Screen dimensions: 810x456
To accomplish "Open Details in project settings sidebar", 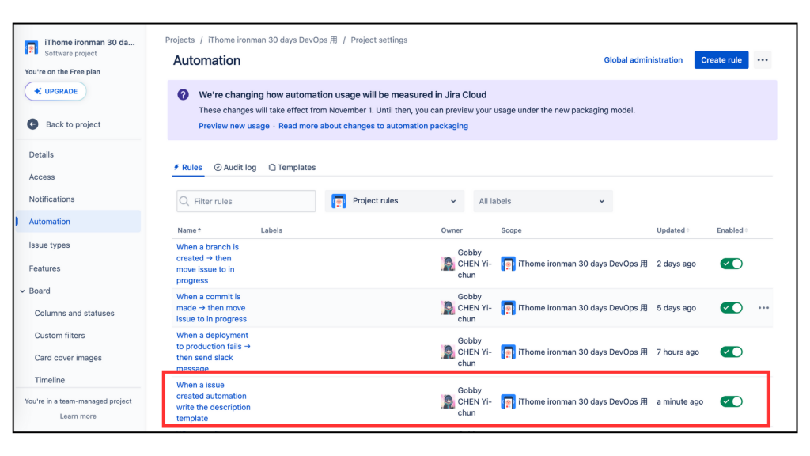I will [x=41, y=154].
